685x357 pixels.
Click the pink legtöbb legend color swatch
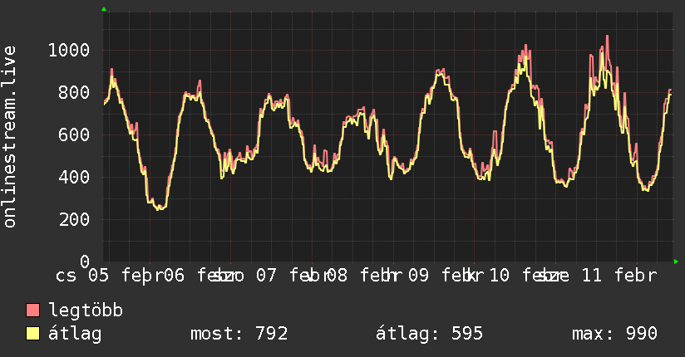pos(32,310)
